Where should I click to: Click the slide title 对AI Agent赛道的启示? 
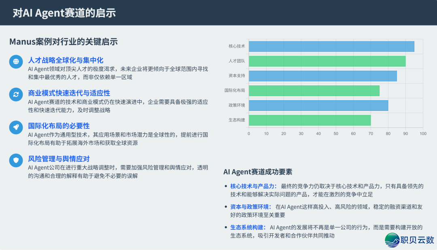64,13
